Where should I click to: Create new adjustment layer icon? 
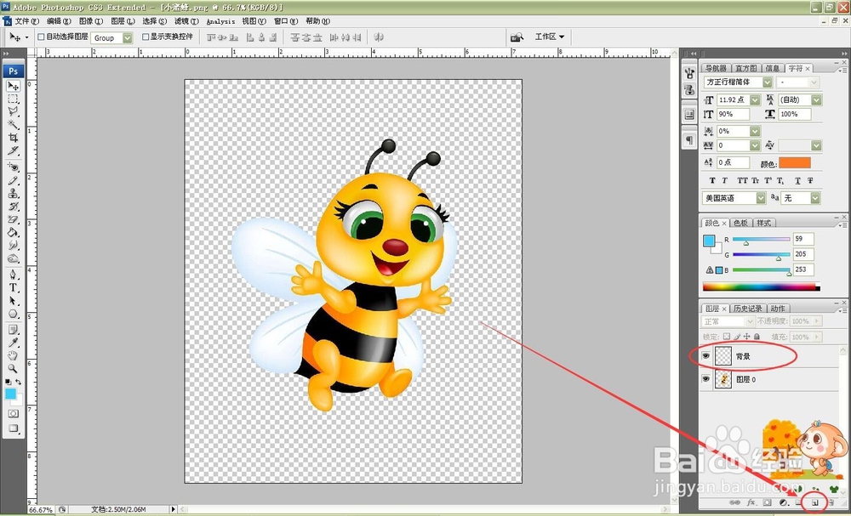click(x=783, y=502)
